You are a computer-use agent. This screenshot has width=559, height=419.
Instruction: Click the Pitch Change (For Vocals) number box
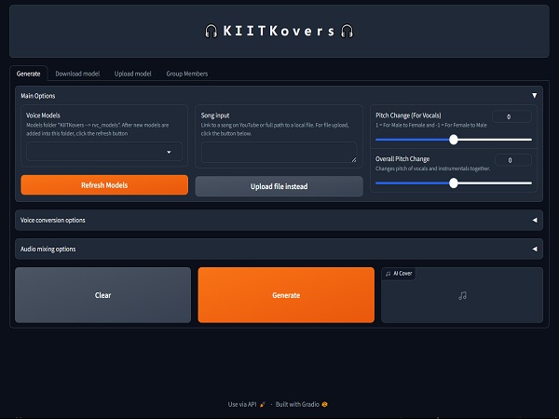tap(511, 116)
